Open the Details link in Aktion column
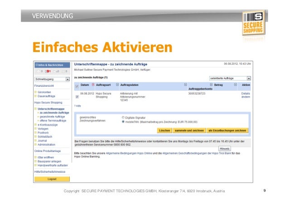Image resolution: width=289 pixels, height=204 pixels. (x=246, y=94)
